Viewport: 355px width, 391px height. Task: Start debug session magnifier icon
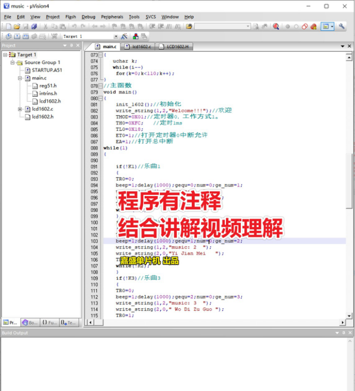click(x=276, y=27)
